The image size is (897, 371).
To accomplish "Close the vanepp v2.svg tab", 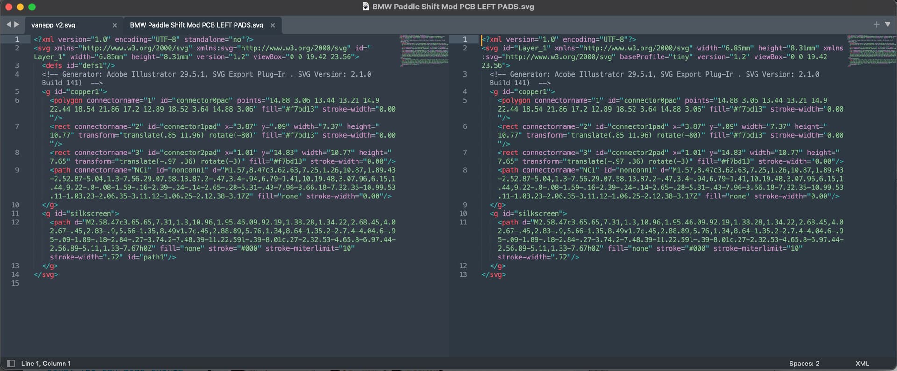I will coord(114,25).
